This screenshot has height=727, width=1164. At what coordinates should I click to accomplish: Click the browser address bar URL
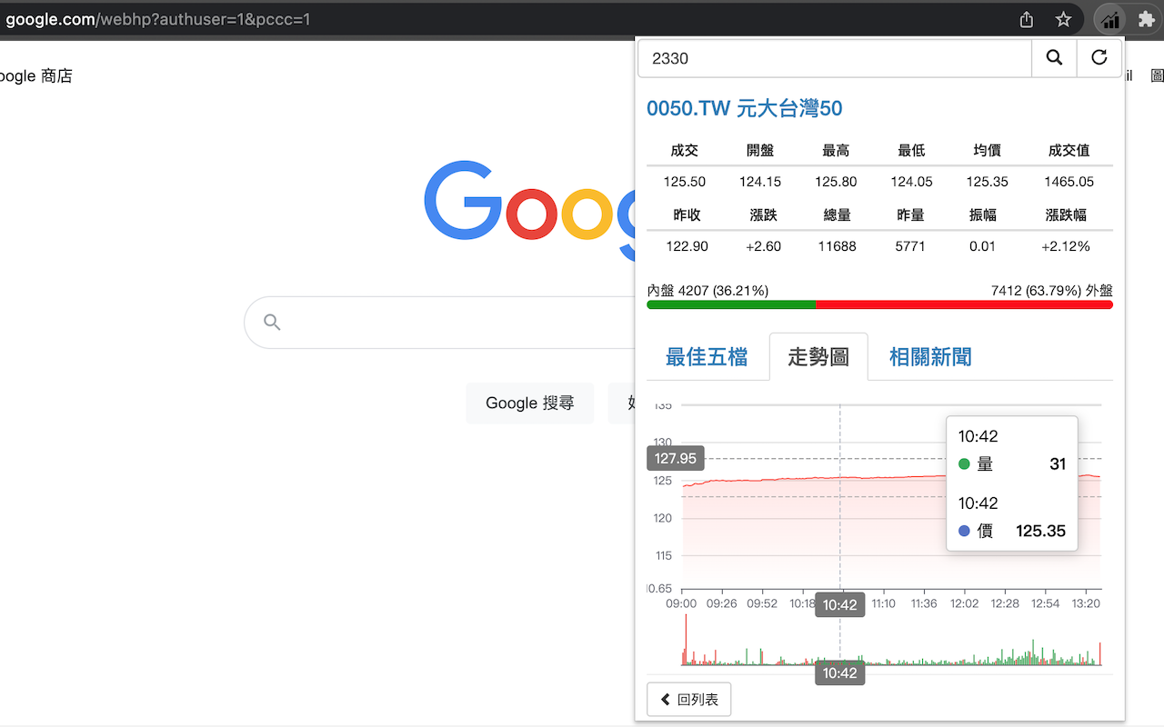[158, 18]
